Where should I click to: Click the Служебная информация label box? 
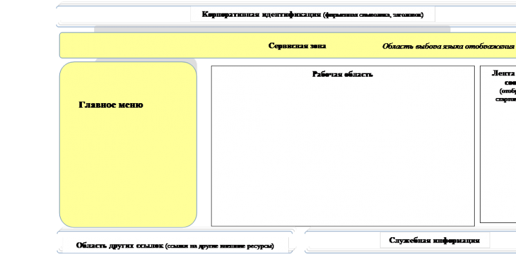click(435, 240)
